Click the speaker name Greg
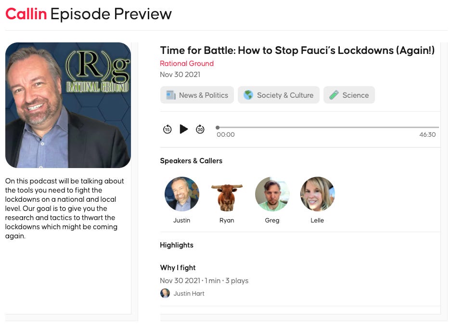The height and width of the screenshot is (326, 452). 272,220
